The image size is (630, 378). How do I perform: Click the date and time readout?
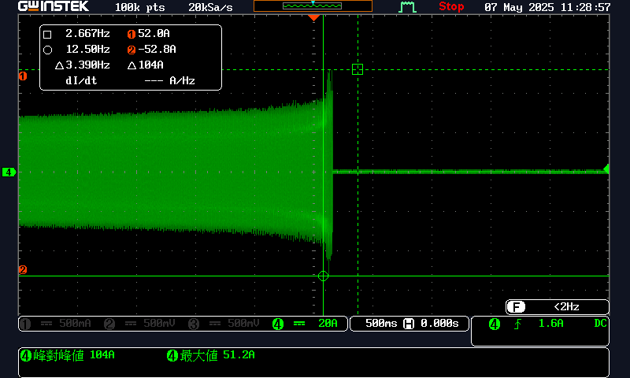point(547,7)
